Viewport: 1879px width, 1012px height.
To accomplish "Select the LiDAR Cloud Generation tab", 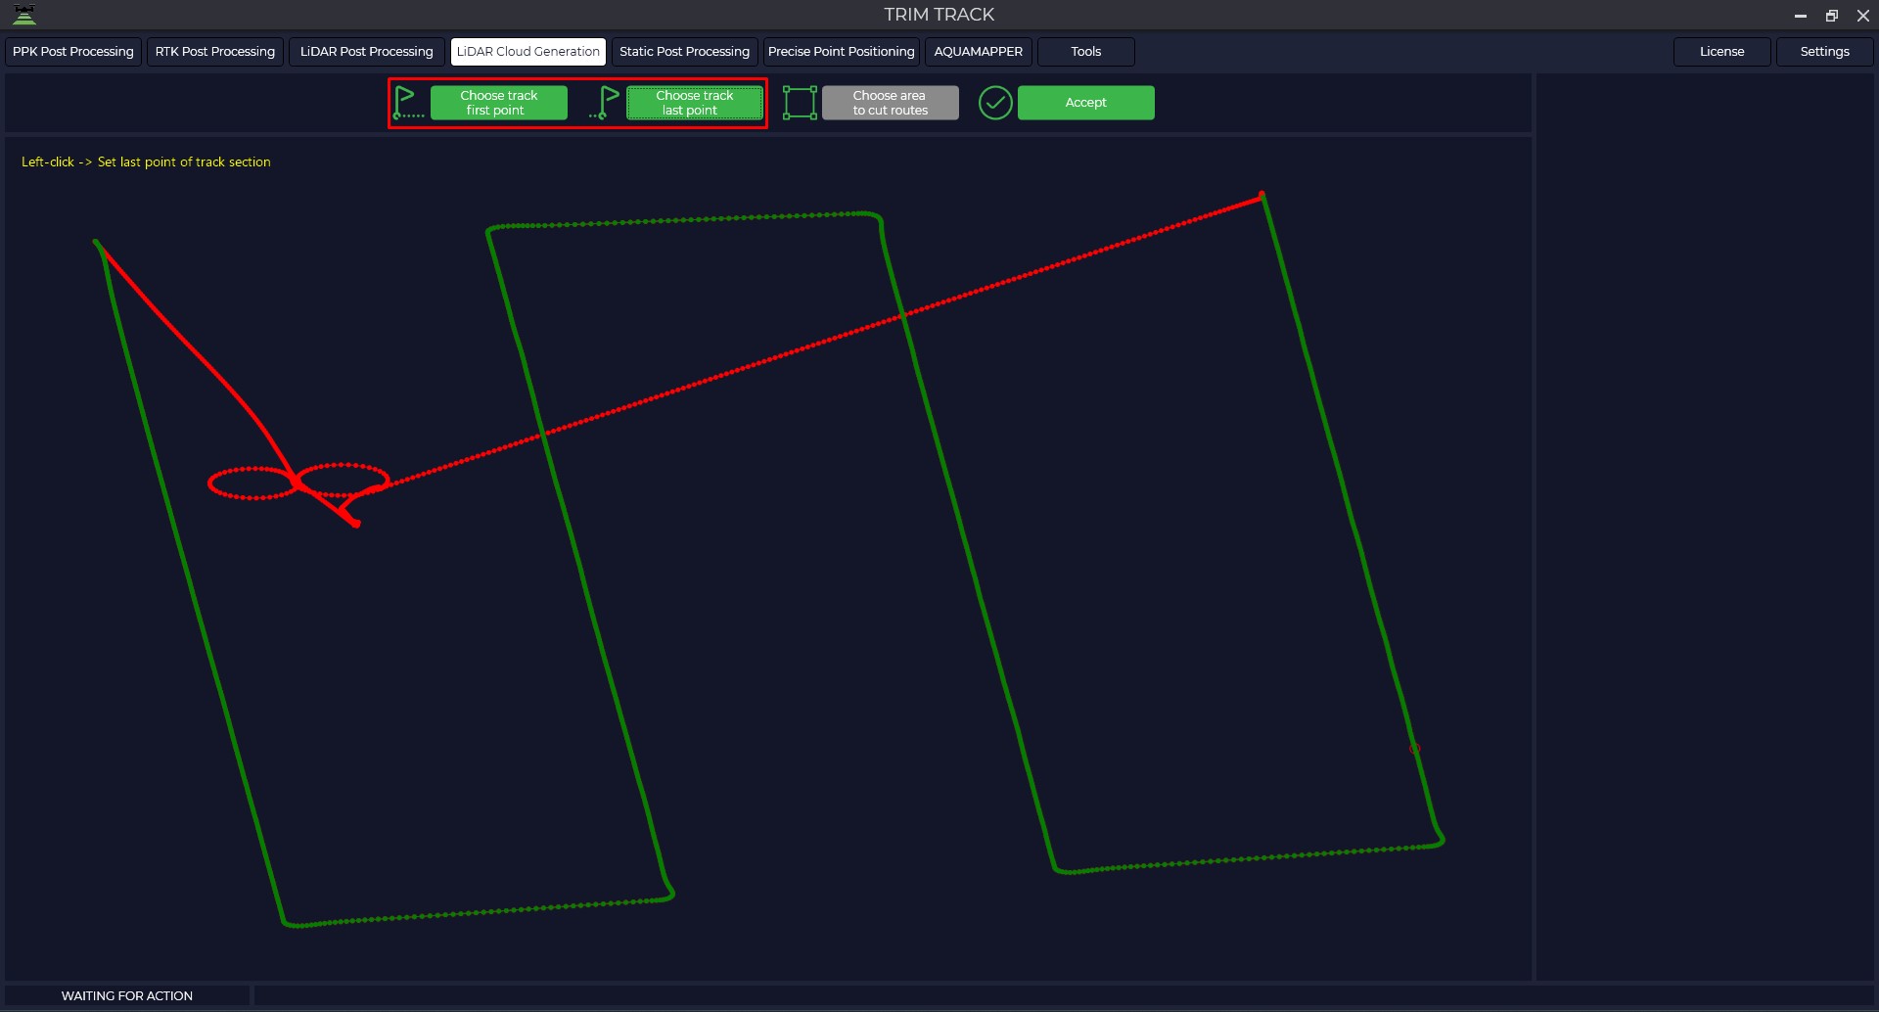I will tap(528, 52).
